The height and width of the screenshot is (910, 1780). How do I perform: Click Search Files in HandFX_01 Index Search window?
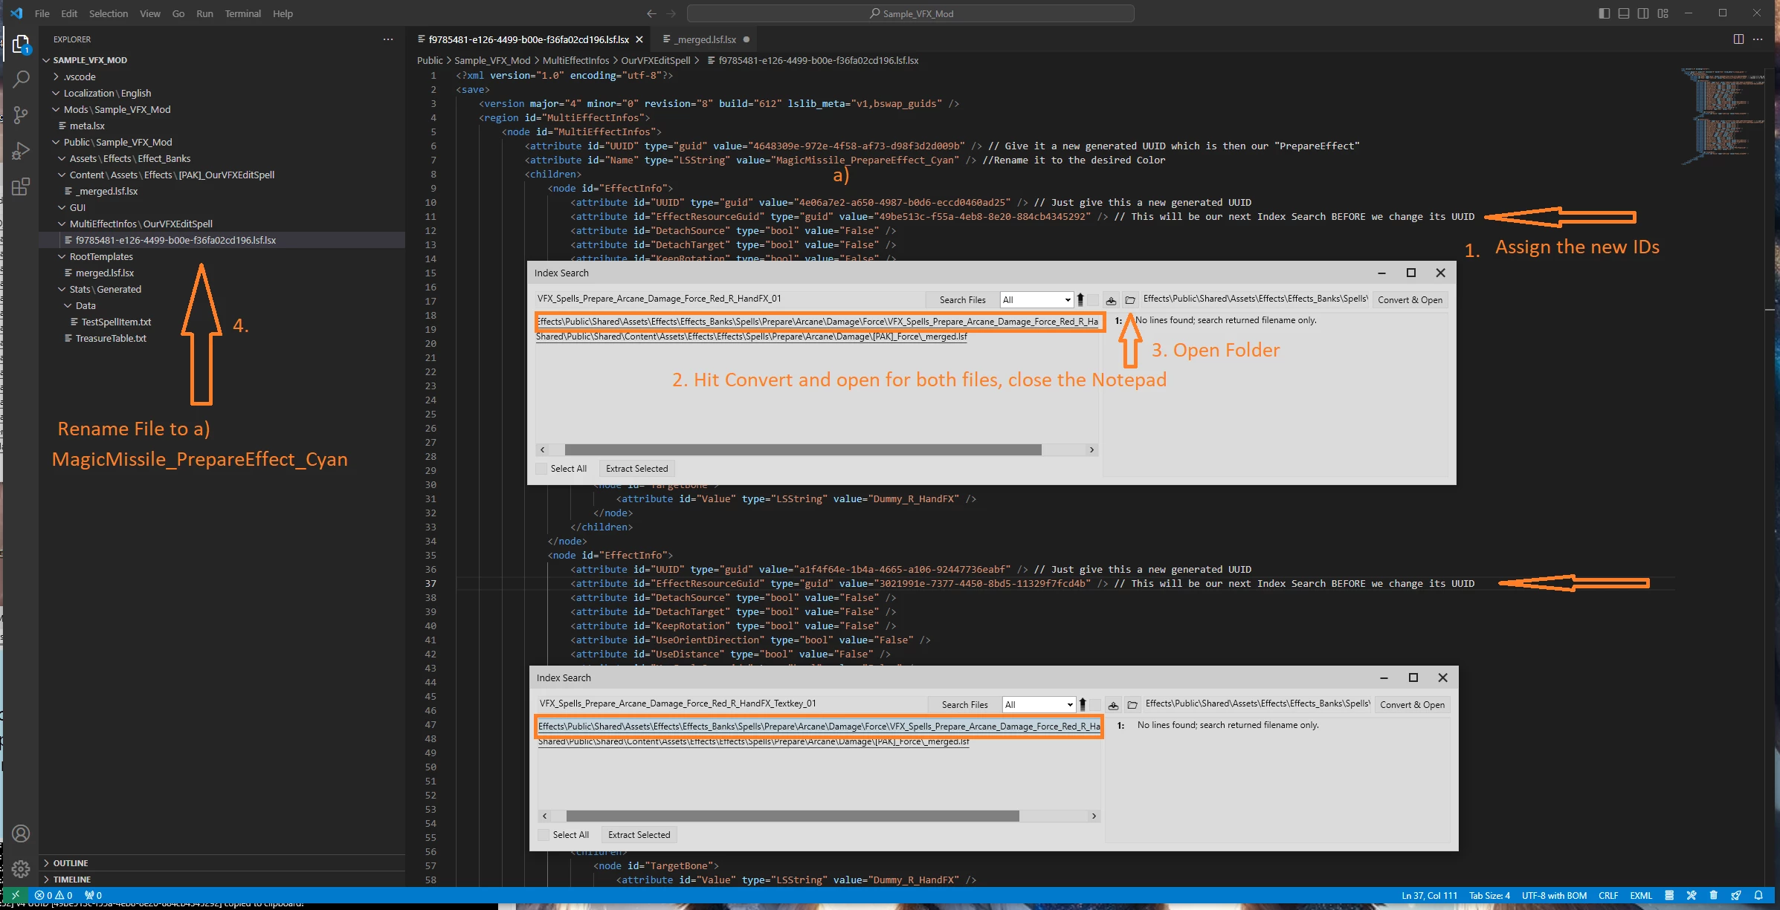pos(962,300)
